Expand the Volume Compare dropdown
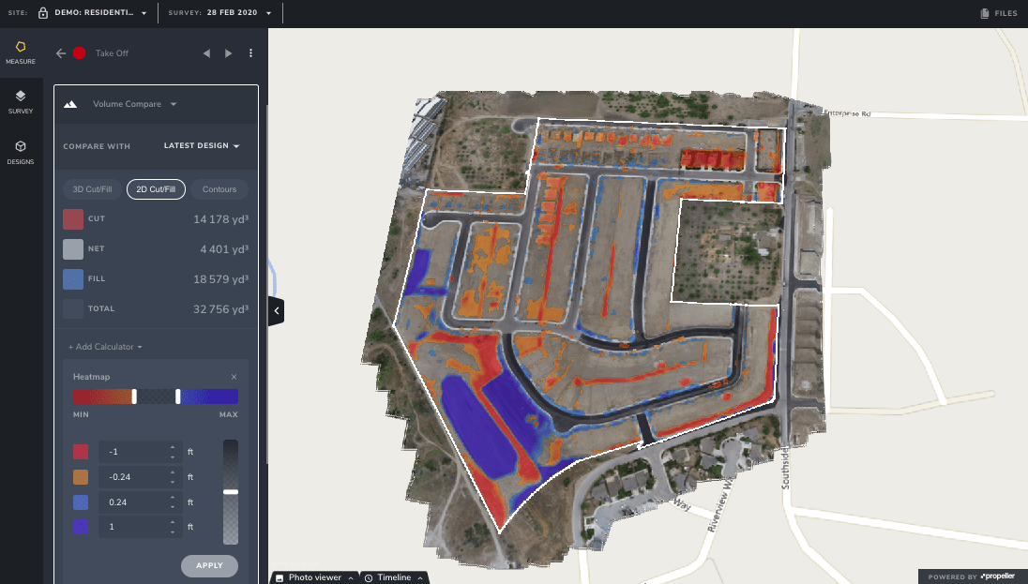Screen dimensions: 1028x584 coord(134,104)
